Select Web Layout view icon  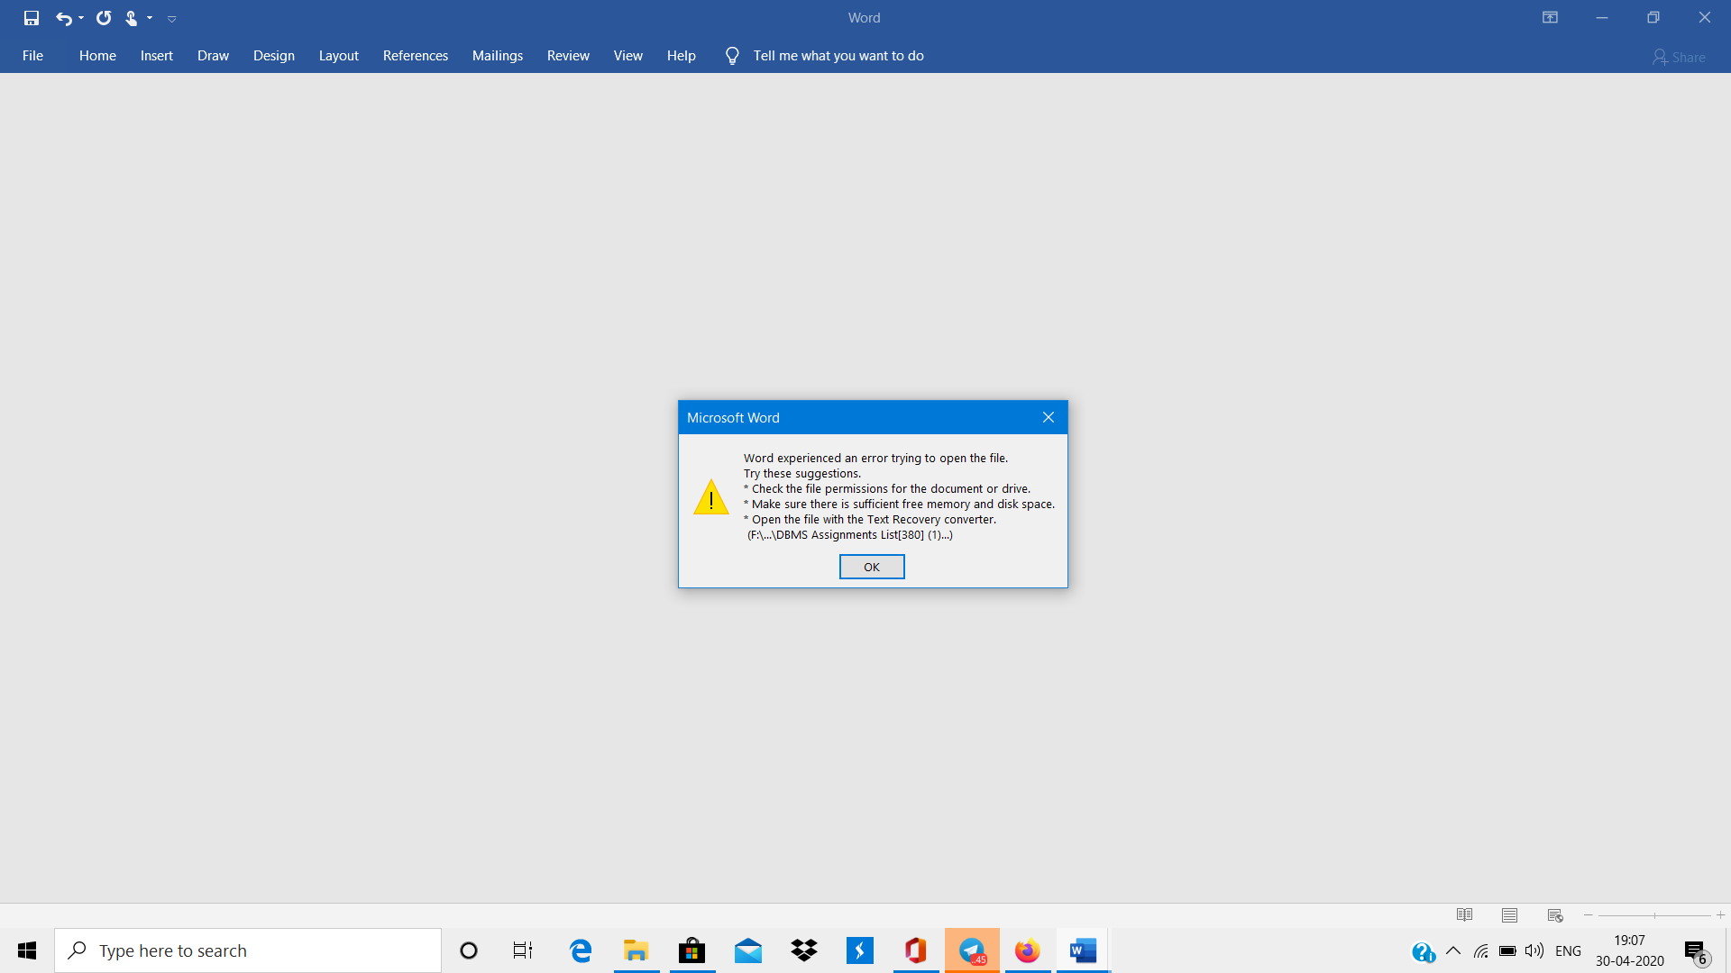click(1555, 915)
